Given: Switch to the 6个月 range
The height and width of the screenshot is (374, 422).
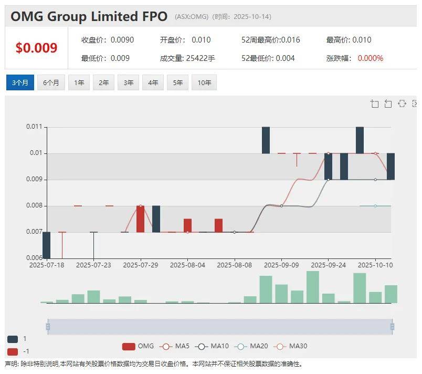Looking at the screenshot, I should pos(51,83).
